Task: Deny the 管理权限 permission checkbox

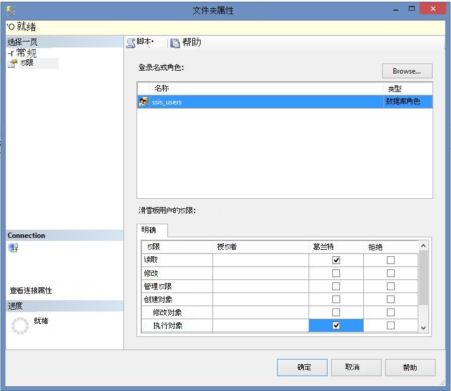Action: [390, 286]
